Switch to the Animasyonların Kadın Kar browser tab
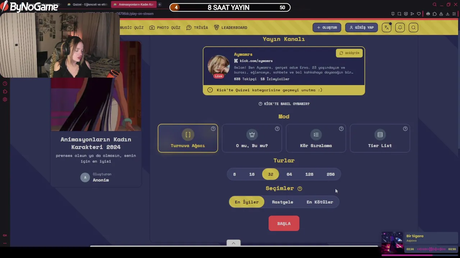Viewport: 460px width, 258px height. tap(133, 5)
